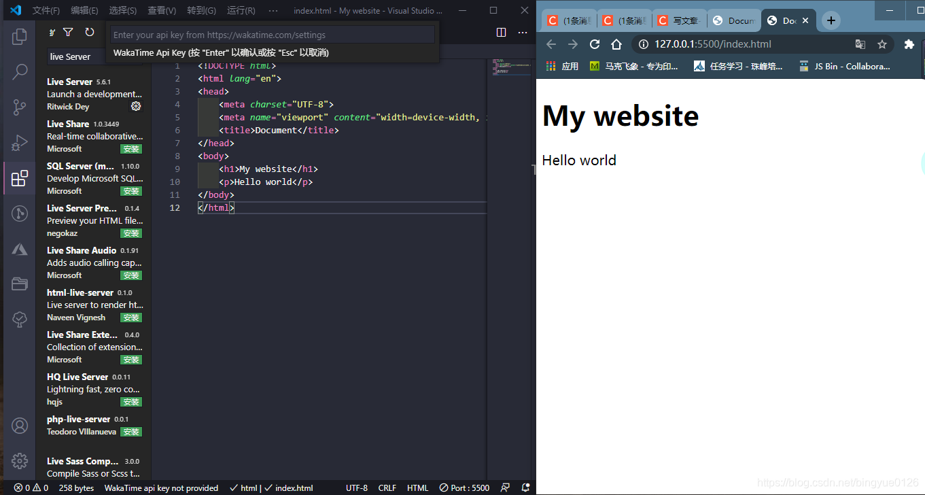Open Live Server extension's manage gear
925x495 pixels.
pos(136,106)
